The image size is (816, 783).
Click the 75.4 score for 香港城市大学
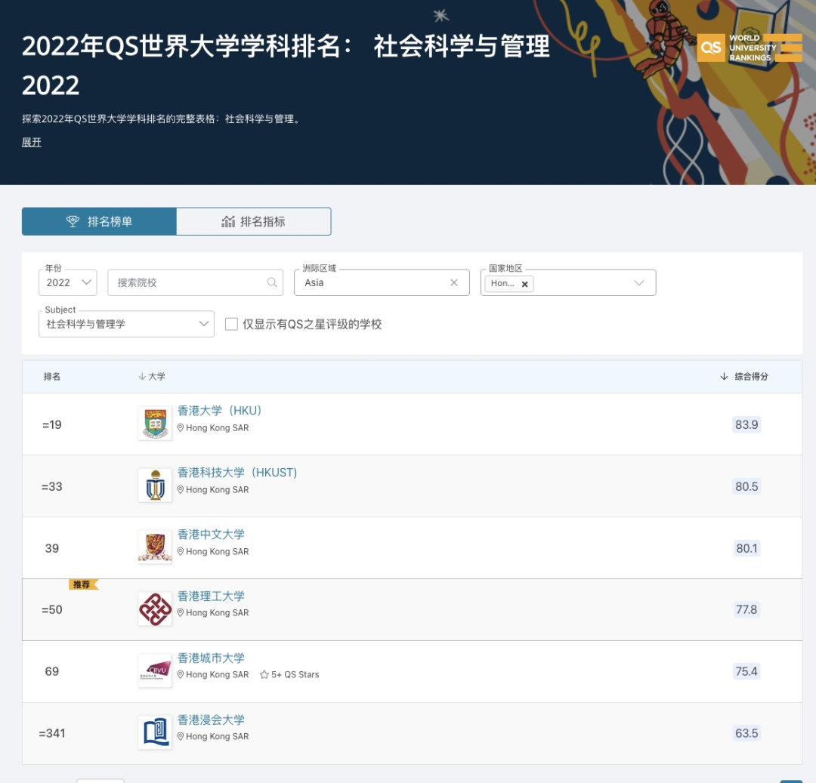pyautogui.click(x=746, y=671)
